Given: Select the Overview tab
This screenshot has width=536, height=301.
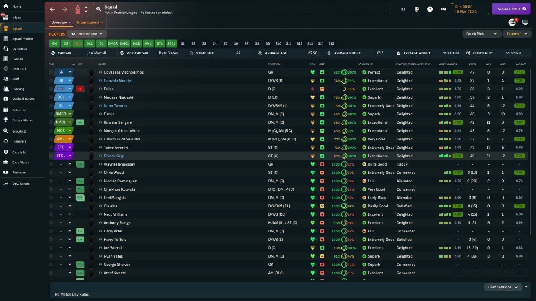Looking at the screenshot, I should pos(61,23).
